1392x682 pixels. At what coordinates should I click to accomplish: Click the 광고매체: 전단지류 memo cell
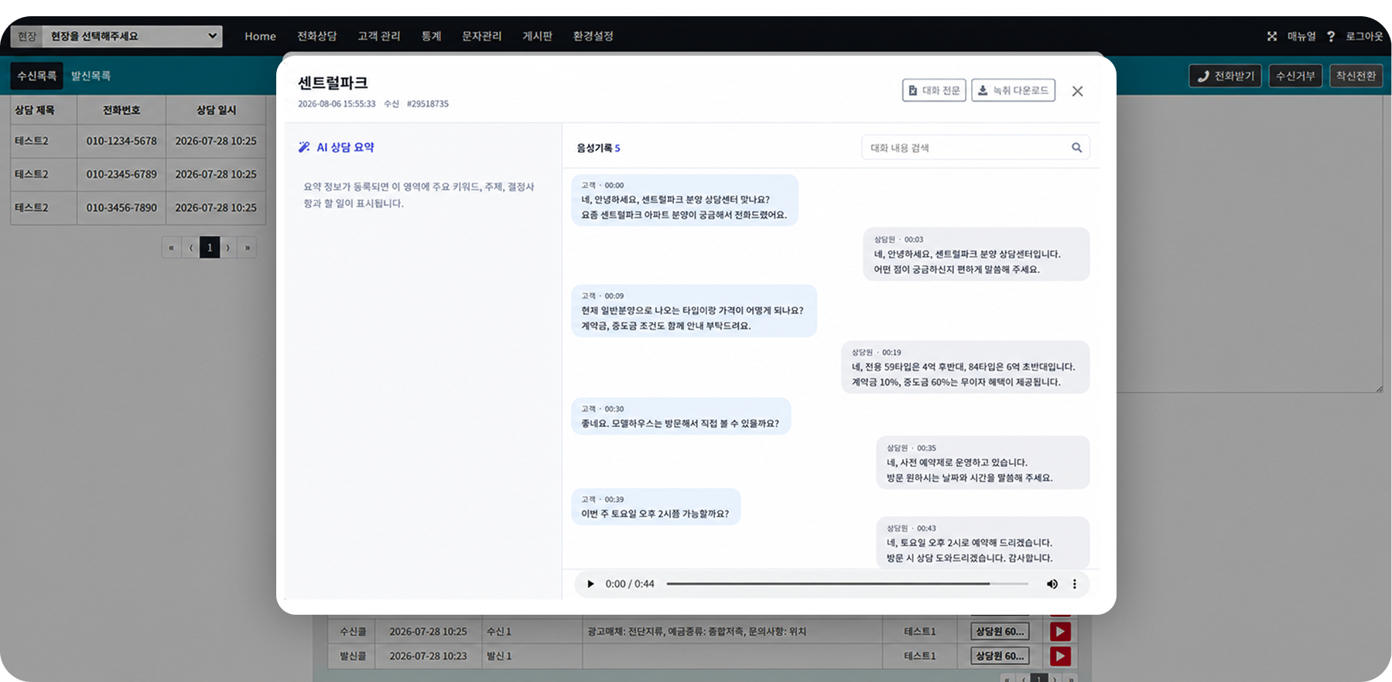(x=732, y=632)
